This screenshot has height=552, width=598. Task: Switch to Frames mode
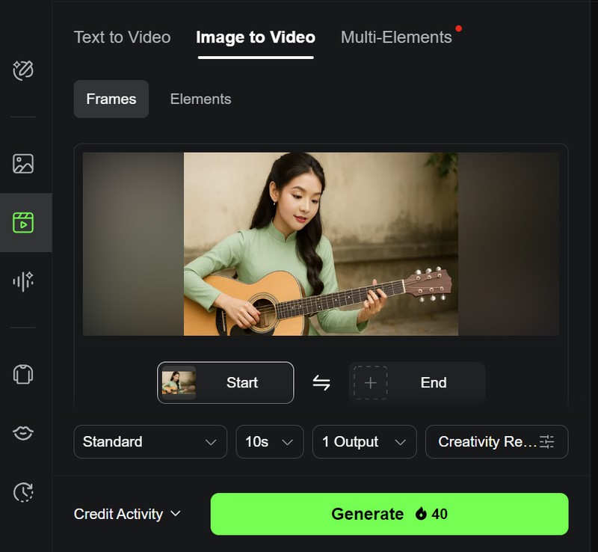tap(111, 99)
